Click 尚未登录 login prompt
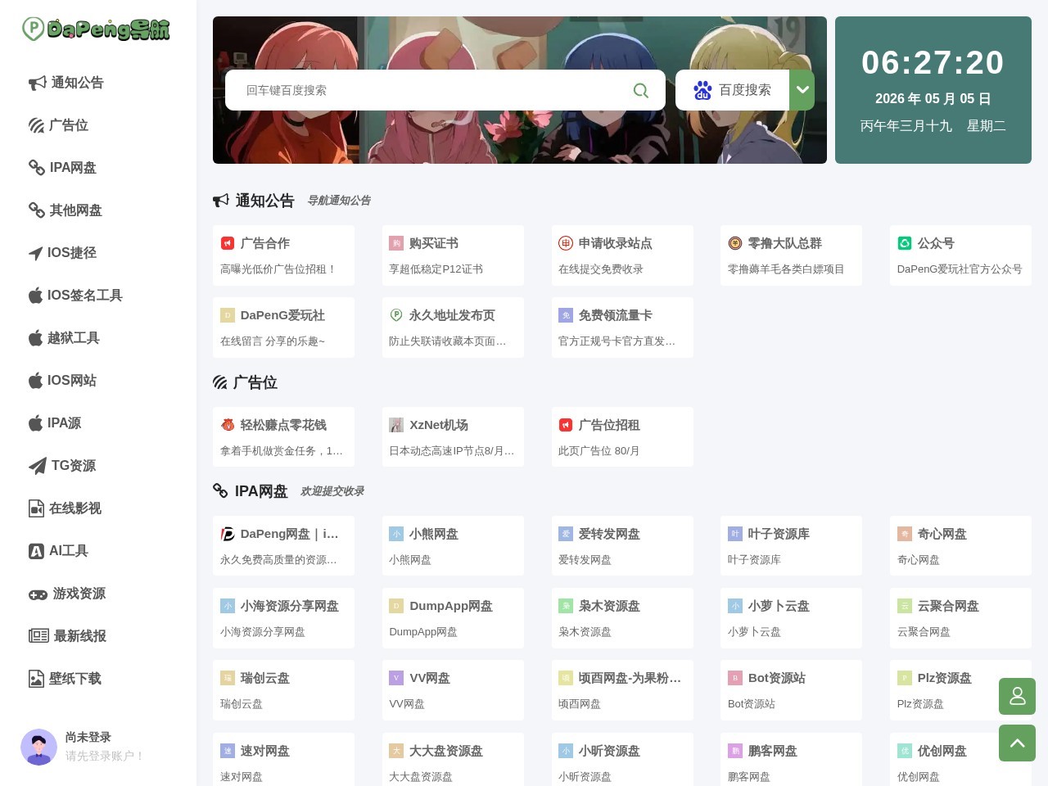This screenshot has width=1048, height=786. pos(88,737)
